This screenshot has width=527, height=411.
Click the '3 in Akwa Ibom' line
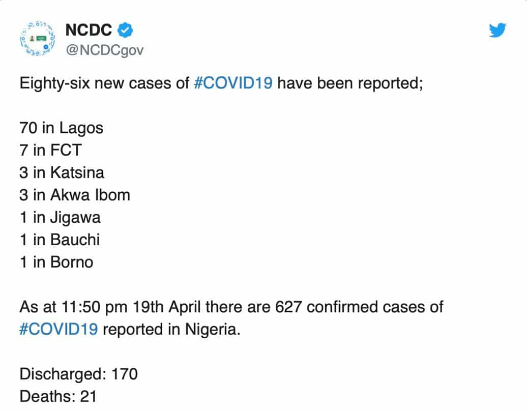(75, 195)
